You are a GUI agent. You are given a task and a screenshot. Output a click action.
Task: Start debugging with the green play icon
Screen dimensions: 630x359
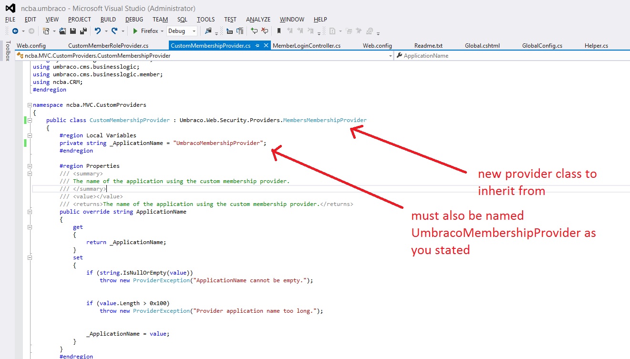[x=135, y=31]
